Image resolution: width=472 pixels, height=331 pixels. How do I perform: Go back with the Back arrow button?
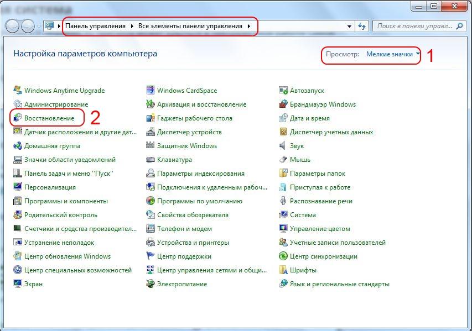coord(13,26)
